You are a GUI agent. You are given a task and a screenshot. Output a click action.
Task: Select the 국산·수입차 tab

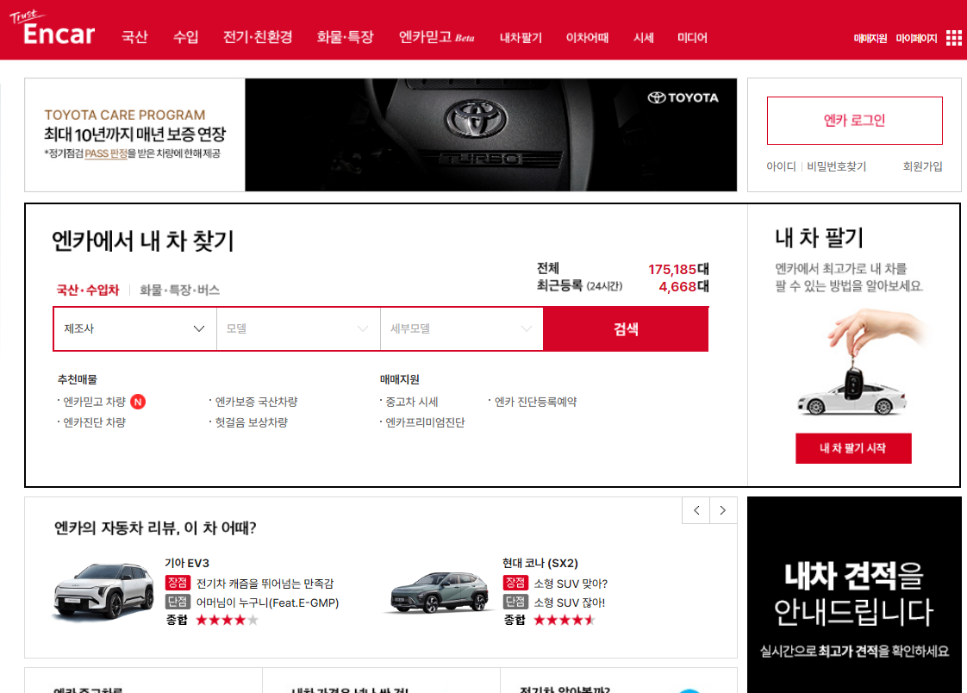click(x=88, y=290)
